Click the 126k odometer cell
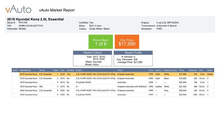 point(195,95)
